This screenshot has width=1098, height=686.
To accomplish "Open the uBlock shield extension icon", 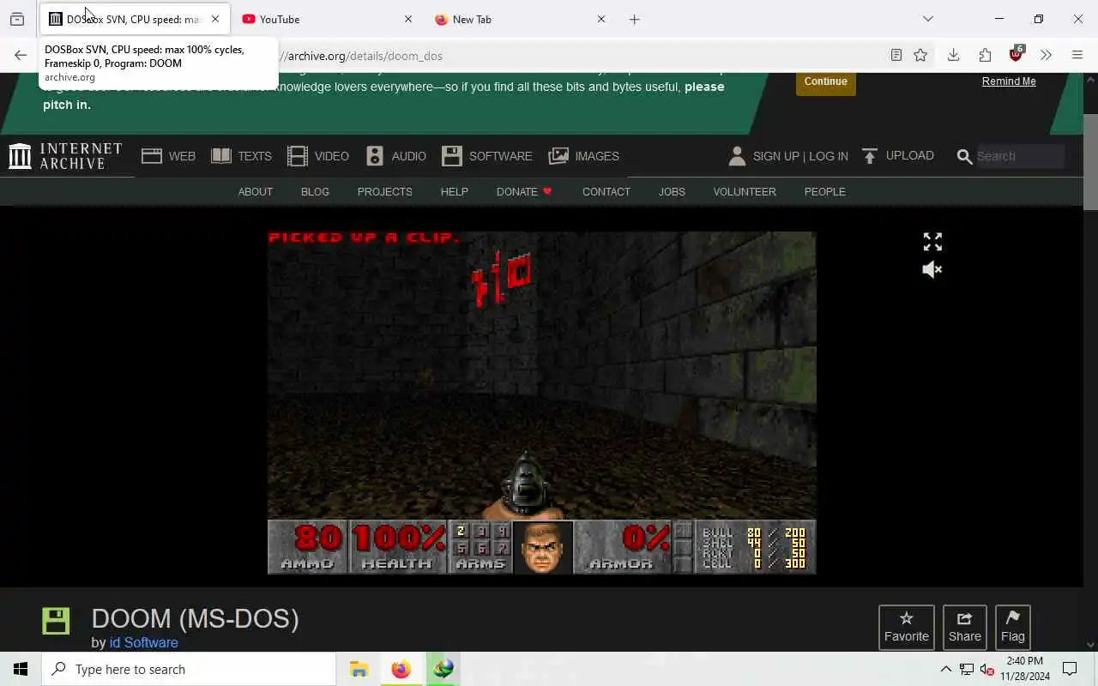I will tap(1017, 55).
